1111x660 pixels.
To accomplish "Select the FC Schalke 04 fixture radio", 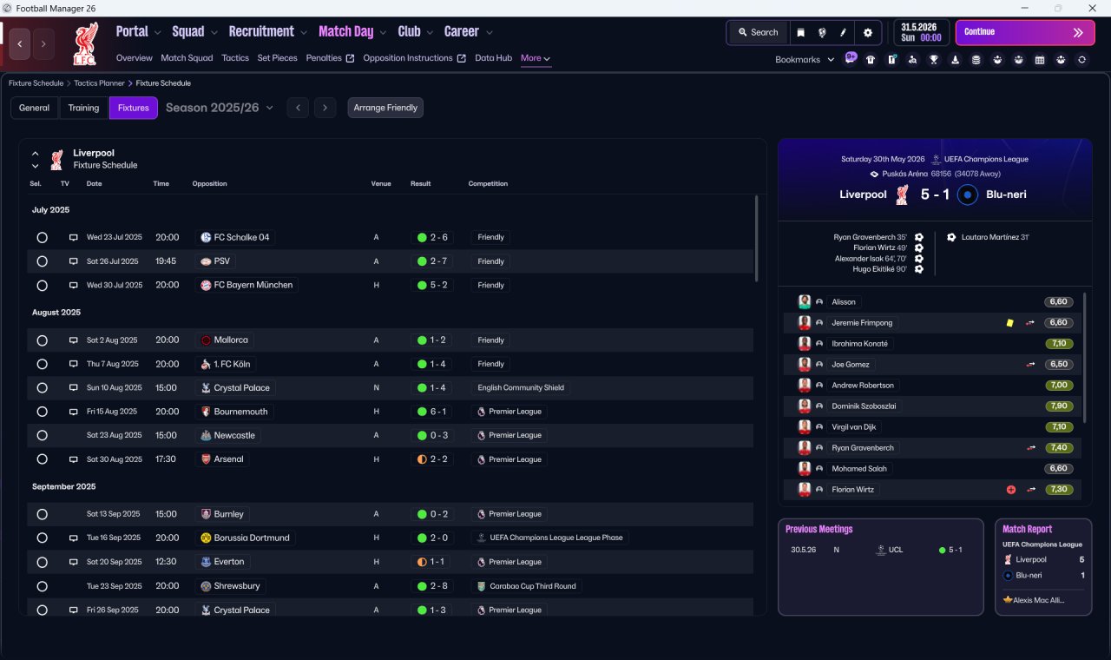I will click(42, 237).
